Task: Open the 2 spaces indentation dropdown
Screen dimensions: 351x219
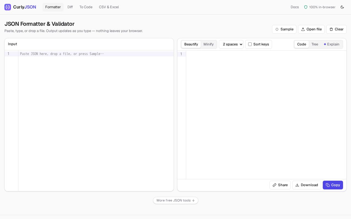Action: coord(231,44)
